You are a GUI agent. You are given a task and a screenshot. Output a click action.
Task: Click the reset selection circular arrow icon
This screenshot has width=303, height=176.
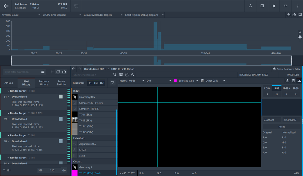[x=76, y=6]
